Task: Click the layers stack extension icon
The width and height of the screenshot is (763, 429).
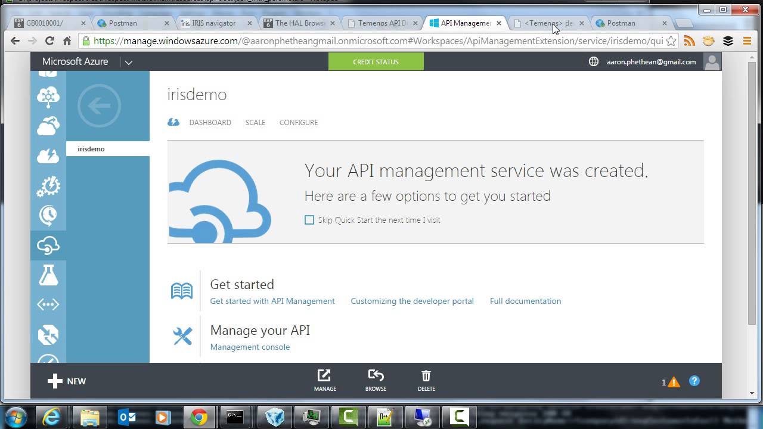Action: pos(728,41)
